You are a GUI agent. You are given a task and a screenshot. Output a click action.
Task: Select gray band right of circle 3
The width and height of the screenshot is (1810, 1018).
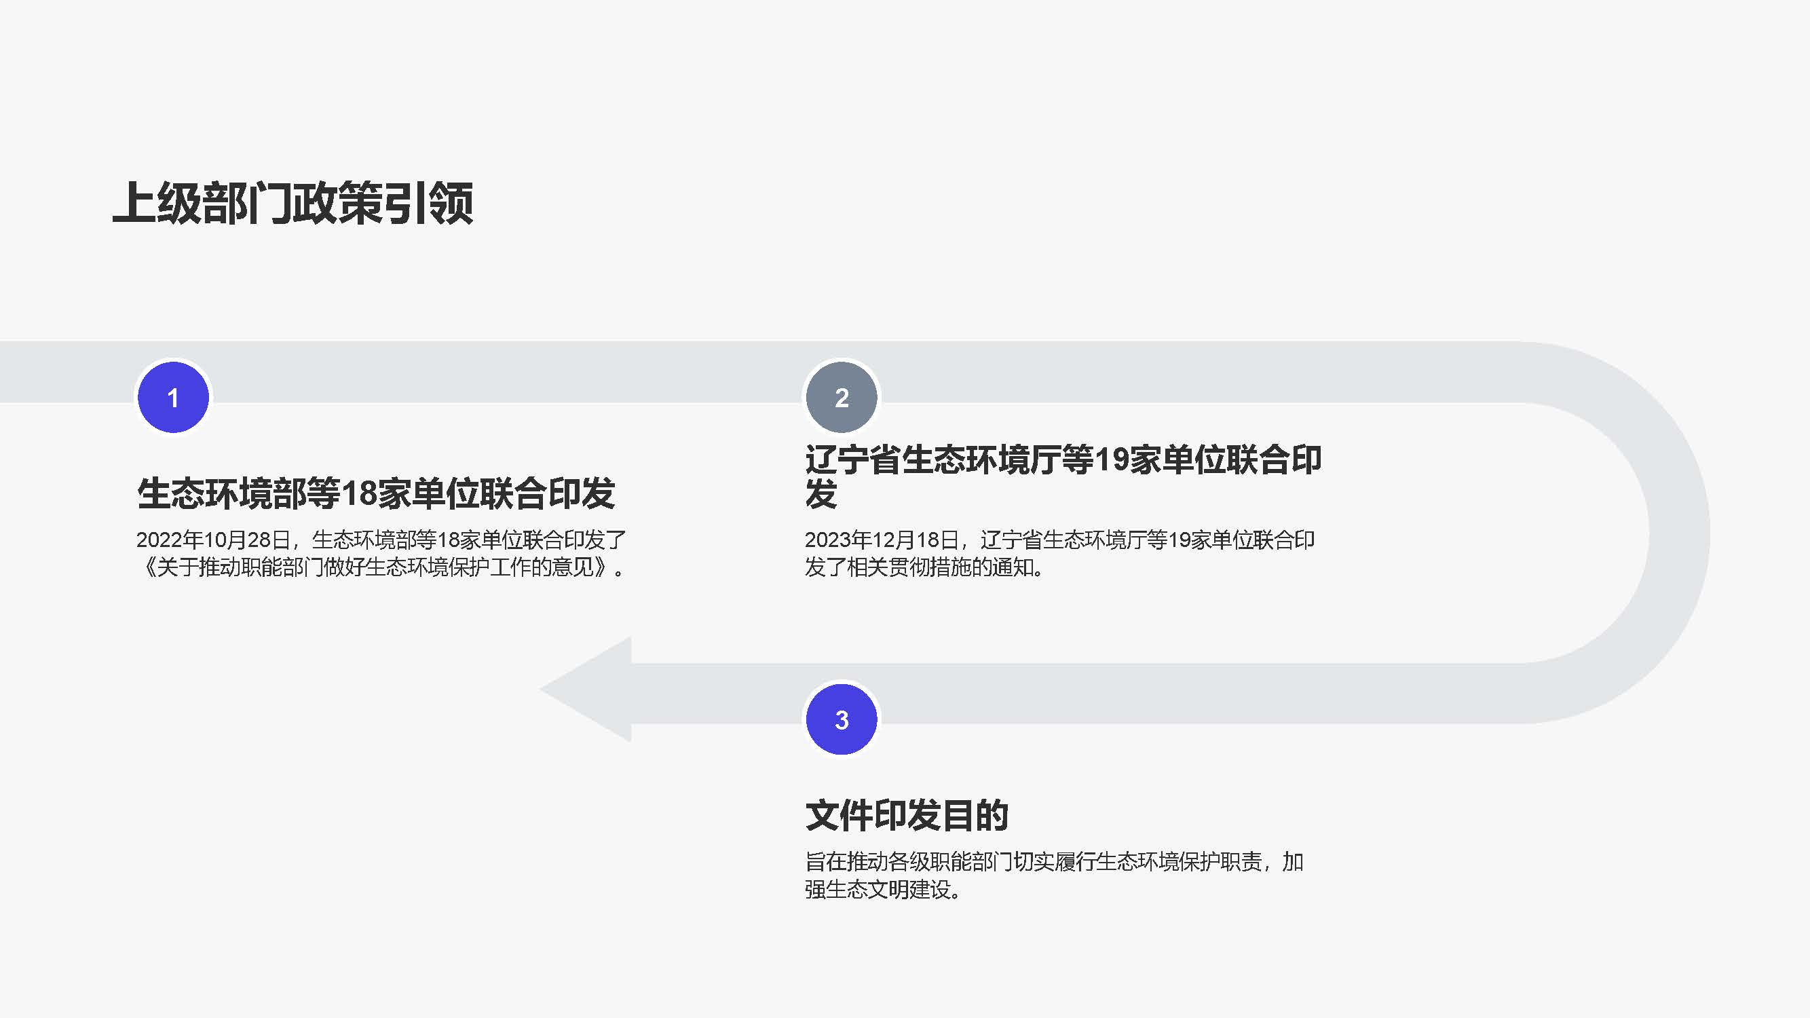[1194, 694]
